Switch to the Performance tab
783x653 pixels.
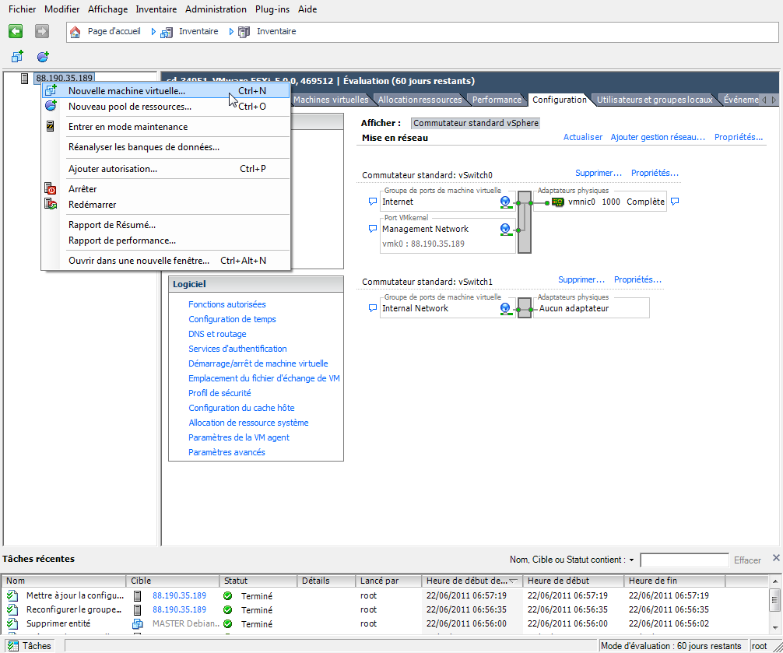click(x=497, y=100)
